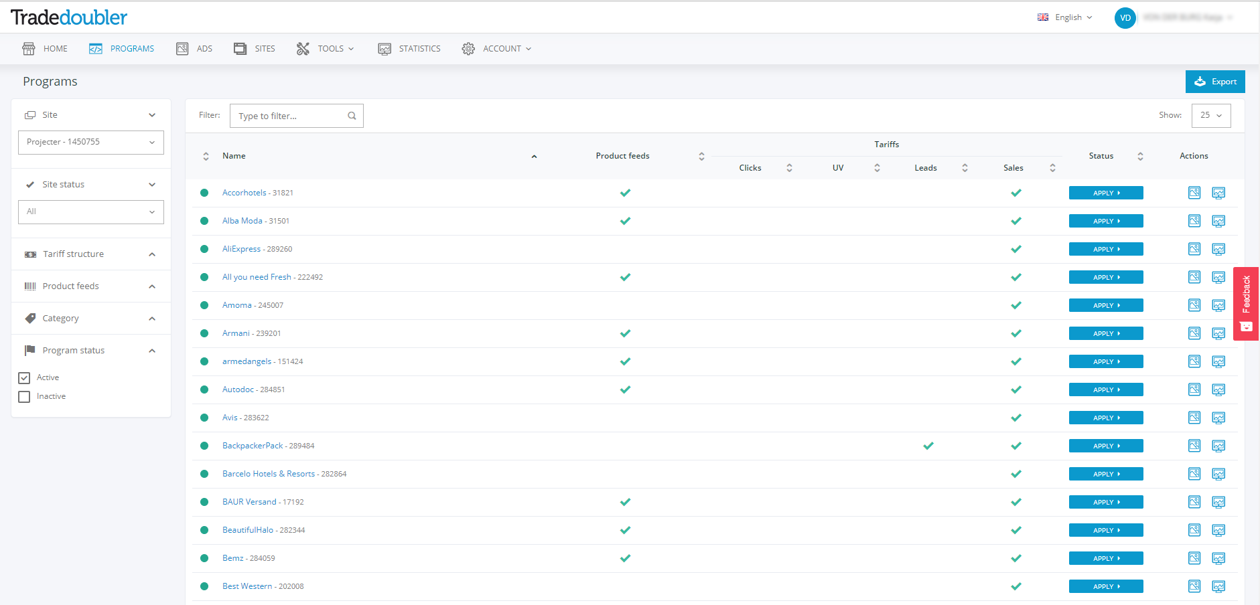Click the ads icon in Accorhotels row
The image size is (1260, 605).
pyautogui.click(x=1194, y=193)
